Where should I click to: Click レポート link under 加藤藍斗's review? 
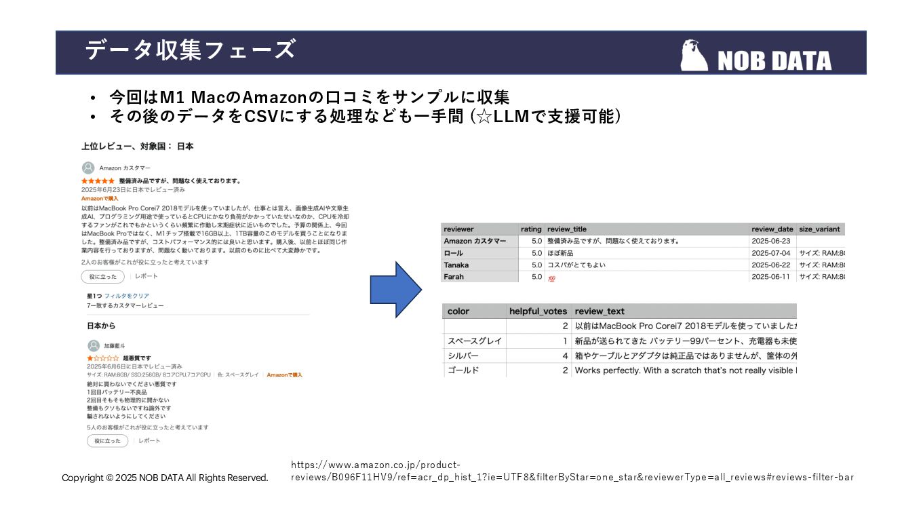point(149,441)
